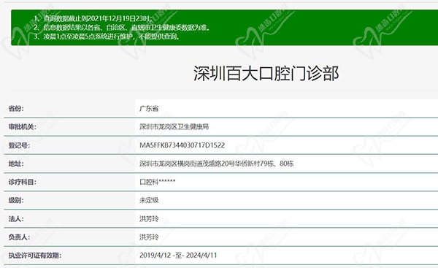Click notice line 3 about 凌晨1点至凌晨5点 maintenance

point(107,37)
